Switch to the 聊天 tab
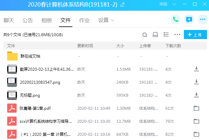 coord(9,21)
